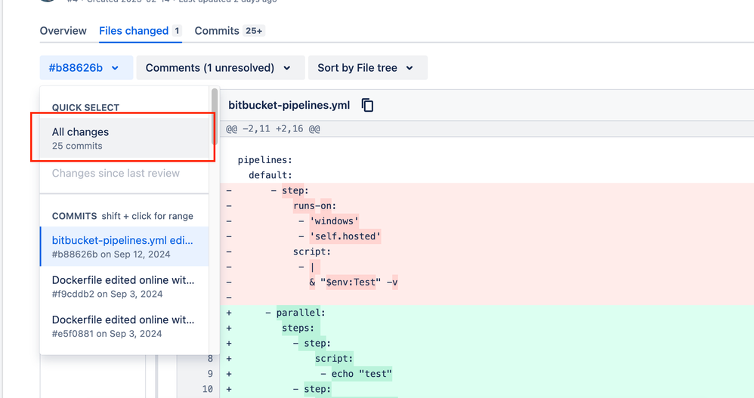Screen dimensions: 754x398
Task: Copy the bitbucket-pipelines.yml file path
Action: [367, 105]
